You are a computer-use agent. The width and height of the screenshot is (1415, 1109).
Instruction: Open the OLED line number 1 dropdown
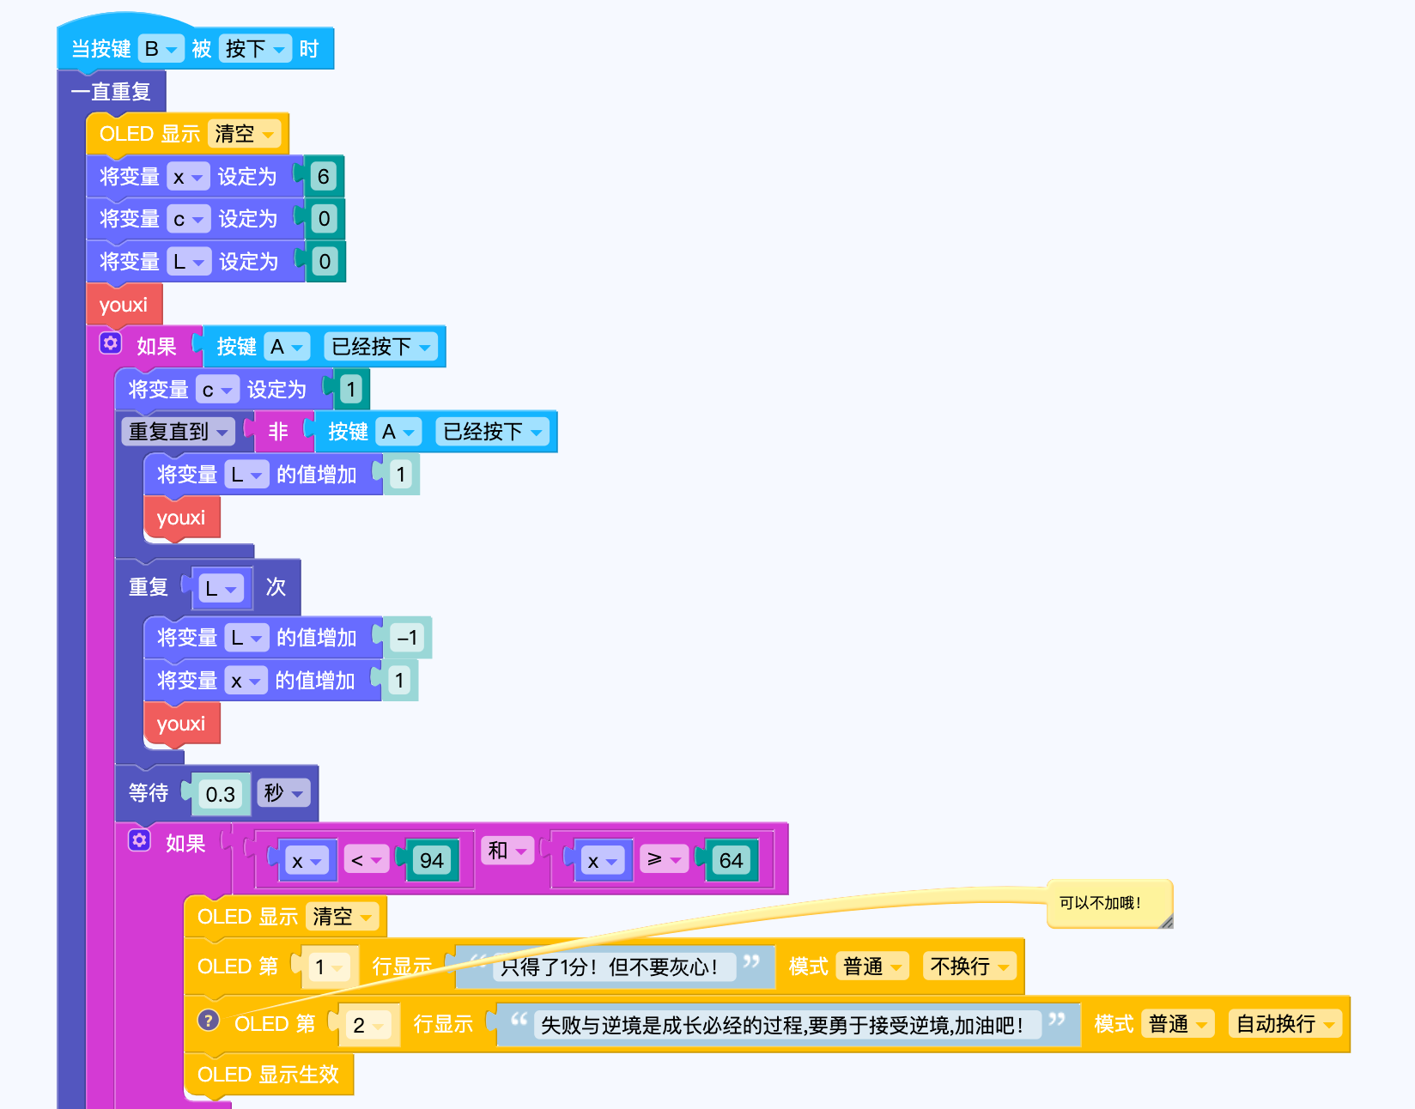point(329,967)
